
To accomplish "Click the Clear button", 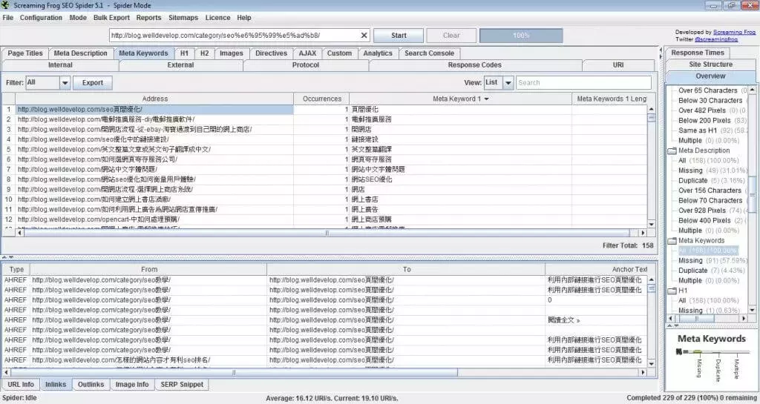I will click(x=451, y=36).
